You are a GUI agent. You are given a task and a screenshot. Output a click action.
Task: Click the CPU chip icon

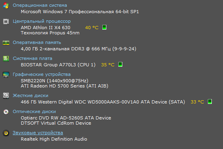click(x=6, y=22)
